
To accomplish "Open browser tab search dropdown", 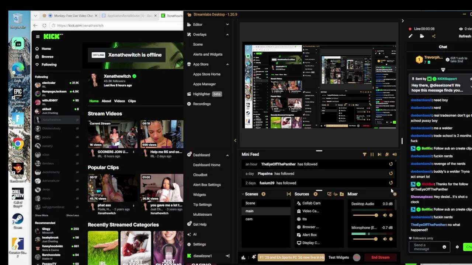I will click(x=35, y=15).
